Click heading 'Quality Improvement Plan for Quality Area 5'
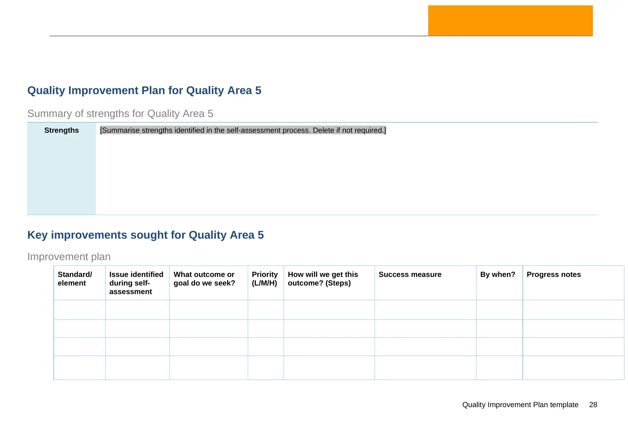 coord(144,91)
